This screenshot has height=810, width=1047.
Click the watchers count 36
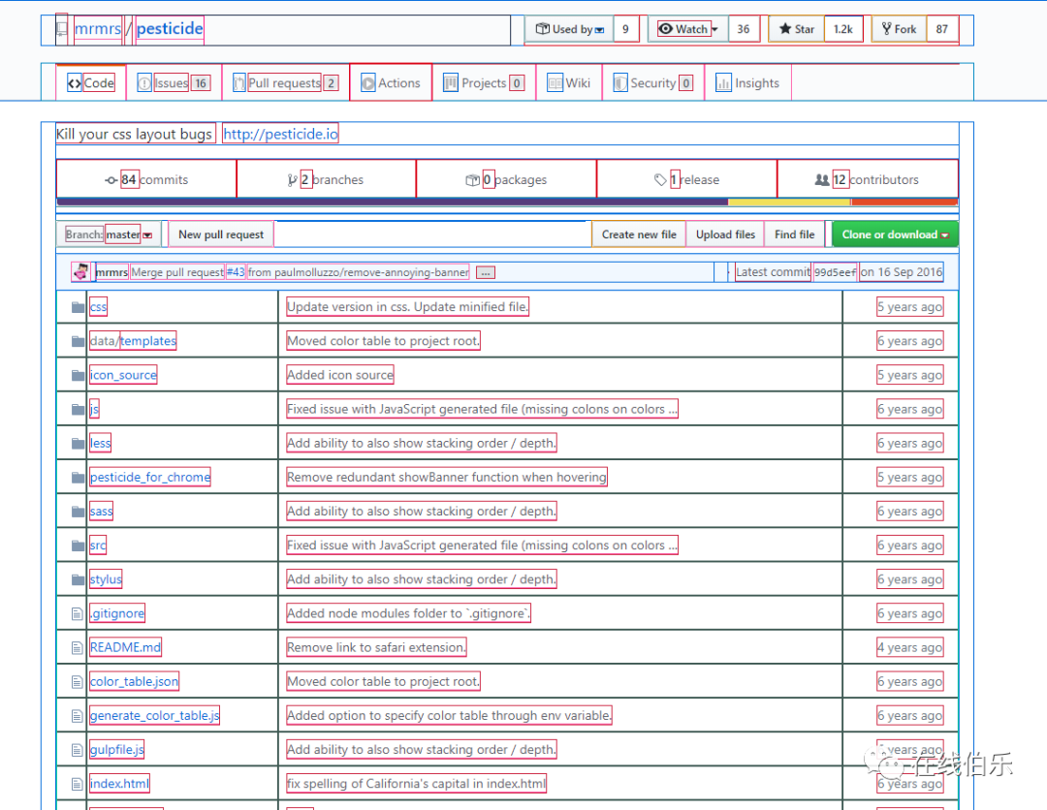pyautogui.click(x=744, y=29)
